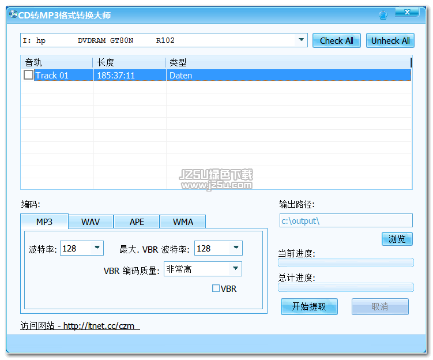This screenshot has width=433, height=360.
Task: Click the blue skin shirt icon
Action: point(383,15)
